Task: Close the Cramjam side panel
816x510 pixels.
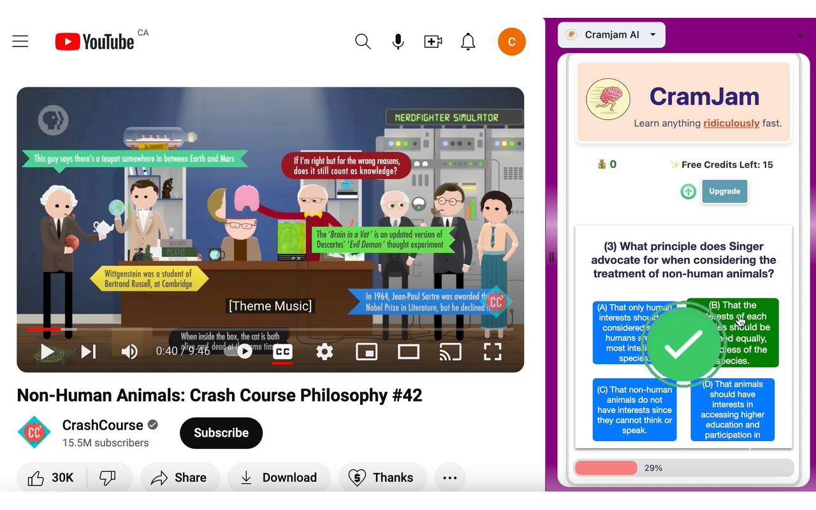Action: 799,36
